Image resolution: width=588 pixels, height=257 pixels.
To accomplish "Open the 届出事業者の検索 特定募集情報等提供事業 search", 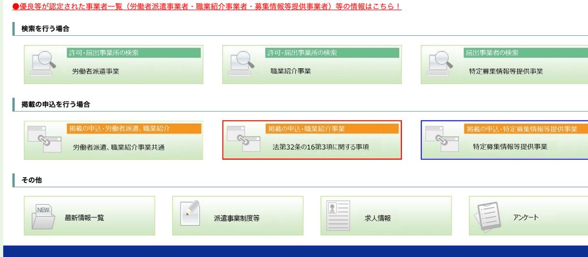I will point(504,65).
